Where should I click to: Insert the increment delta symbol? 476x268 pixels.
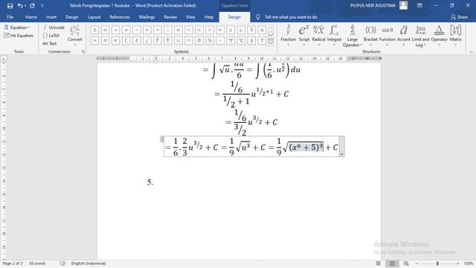pos(251,40)
